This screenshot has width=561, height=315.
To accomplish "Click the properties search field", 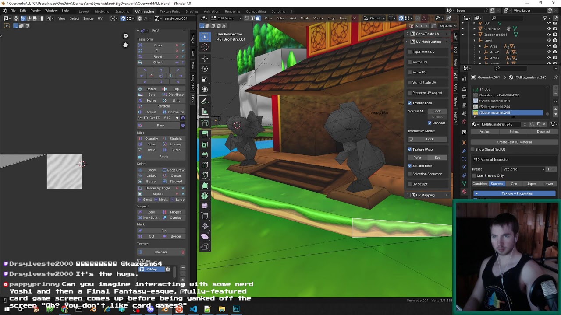I will point(511,68).
